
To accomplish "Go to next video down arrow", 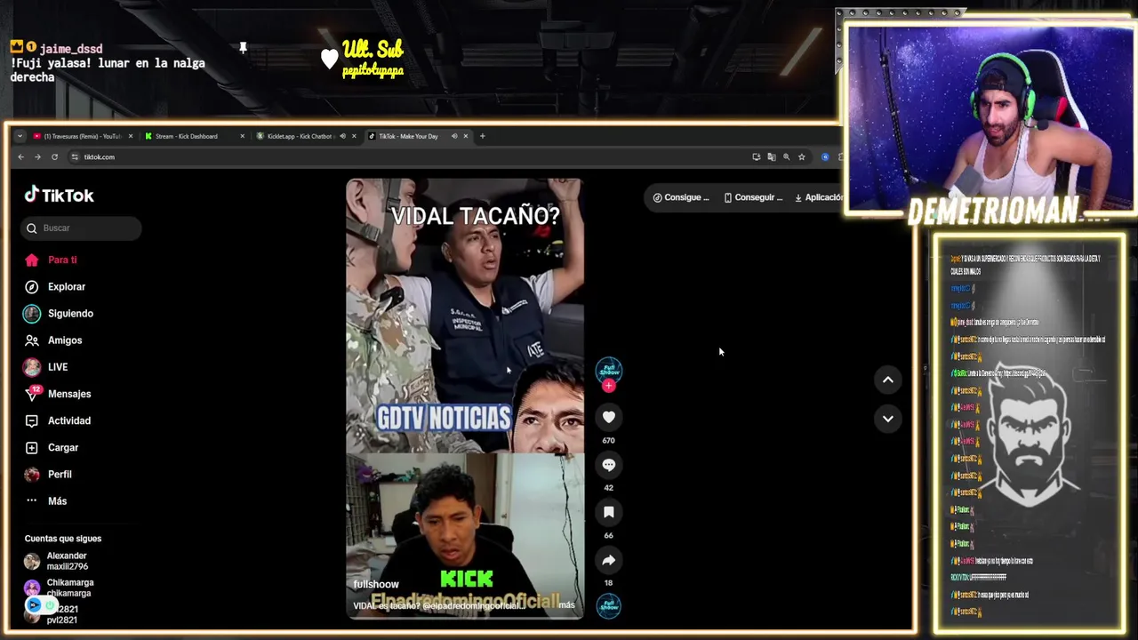I will coord(887,419).
